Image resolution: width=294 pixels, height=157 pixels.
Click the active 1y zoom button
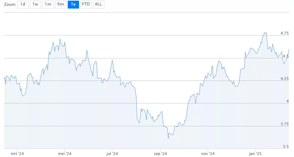coord(73,4)
